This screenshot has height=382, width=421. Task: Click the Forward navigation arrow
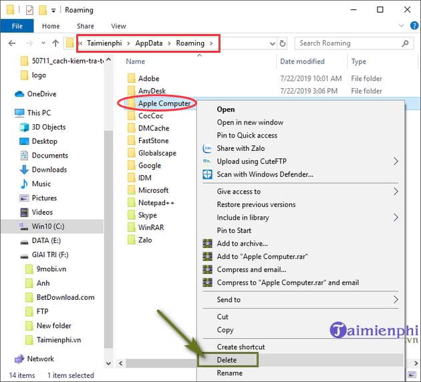[29, 43]
